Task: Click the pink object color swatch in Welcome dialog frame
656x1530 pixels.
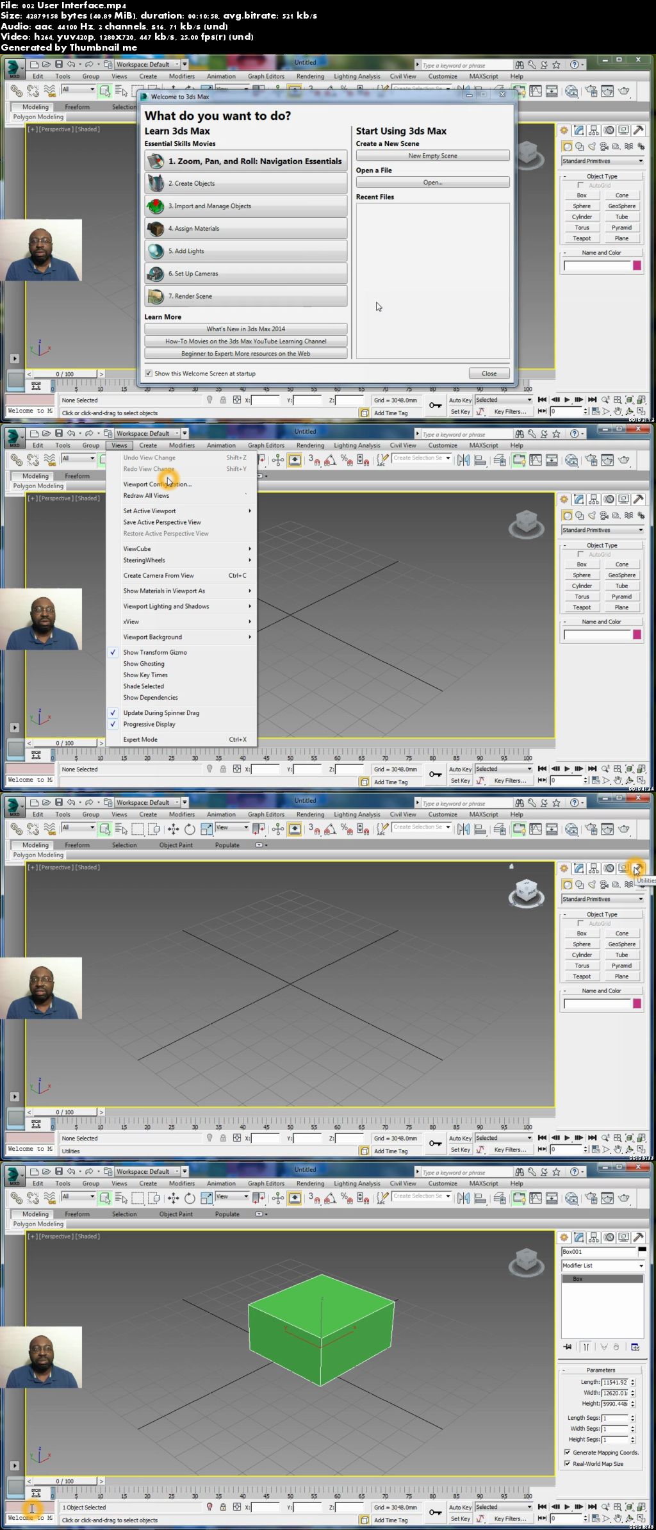Action: (x=637, y=265)
